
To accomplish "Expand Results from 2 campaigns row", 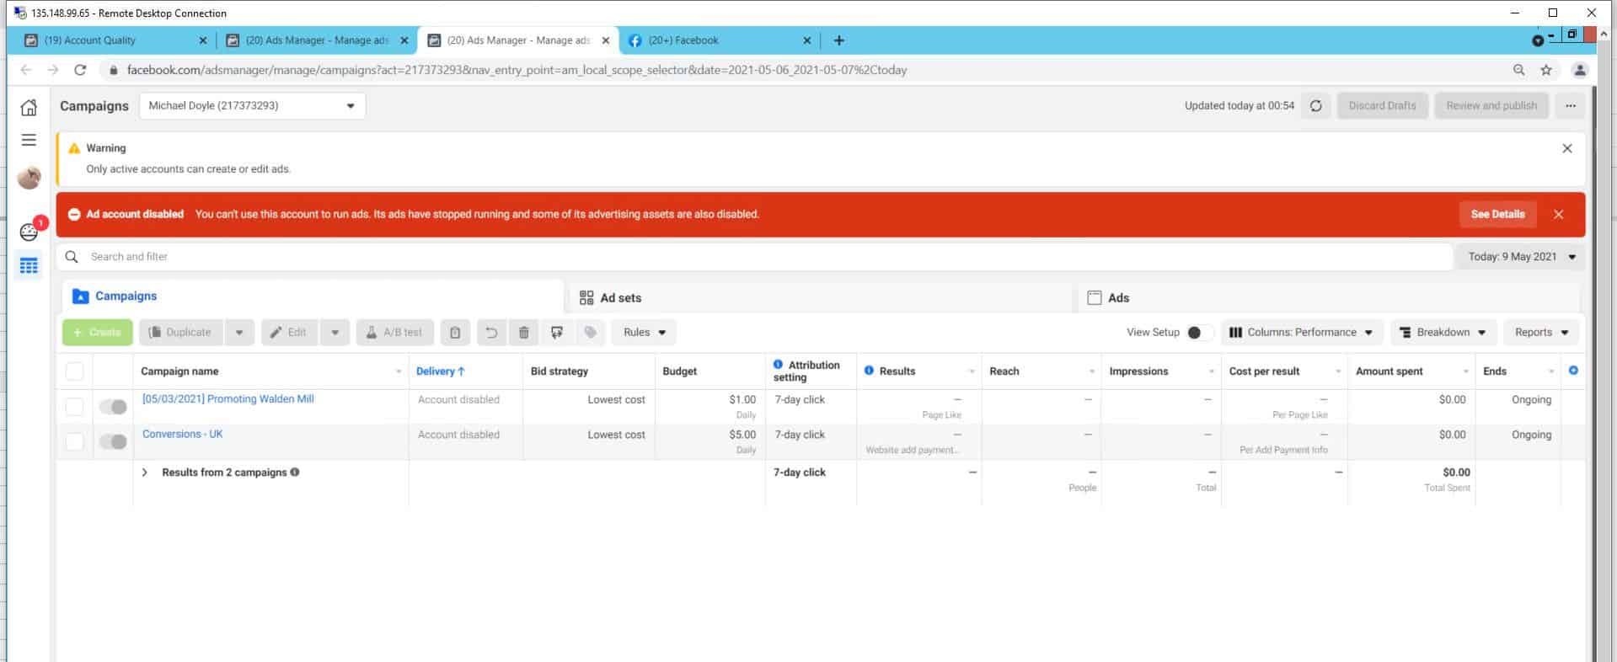I will click(x=145, y=472).
